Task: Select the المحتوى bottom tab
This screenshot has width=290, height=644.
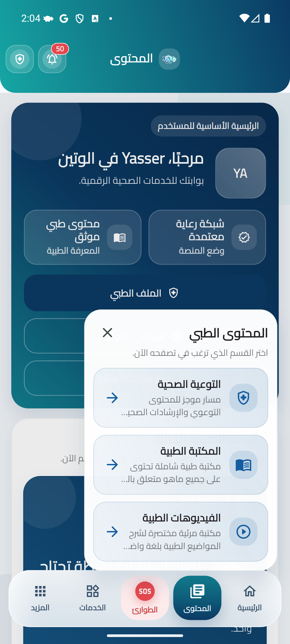Action: coord(197,598)
